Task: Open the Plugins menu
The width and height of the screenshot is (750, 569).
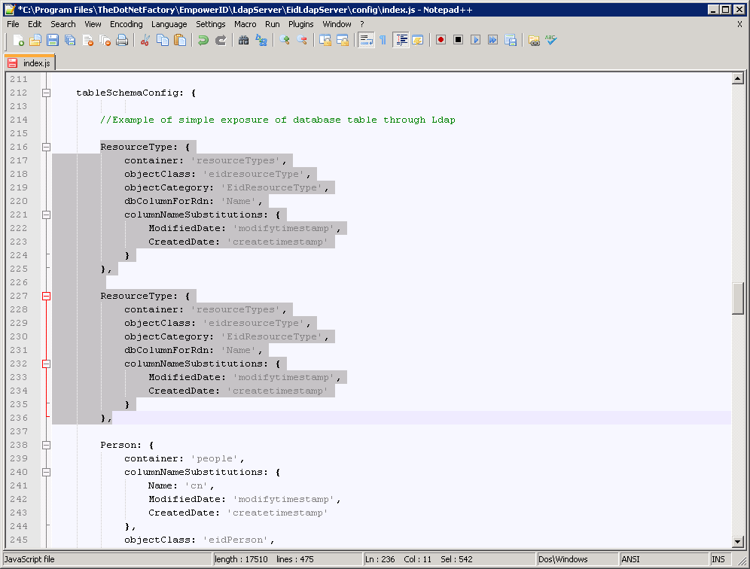Action: point(301,24)
